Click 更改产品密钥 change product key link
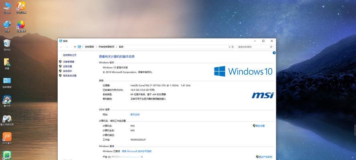 click(x=265, y=157)
